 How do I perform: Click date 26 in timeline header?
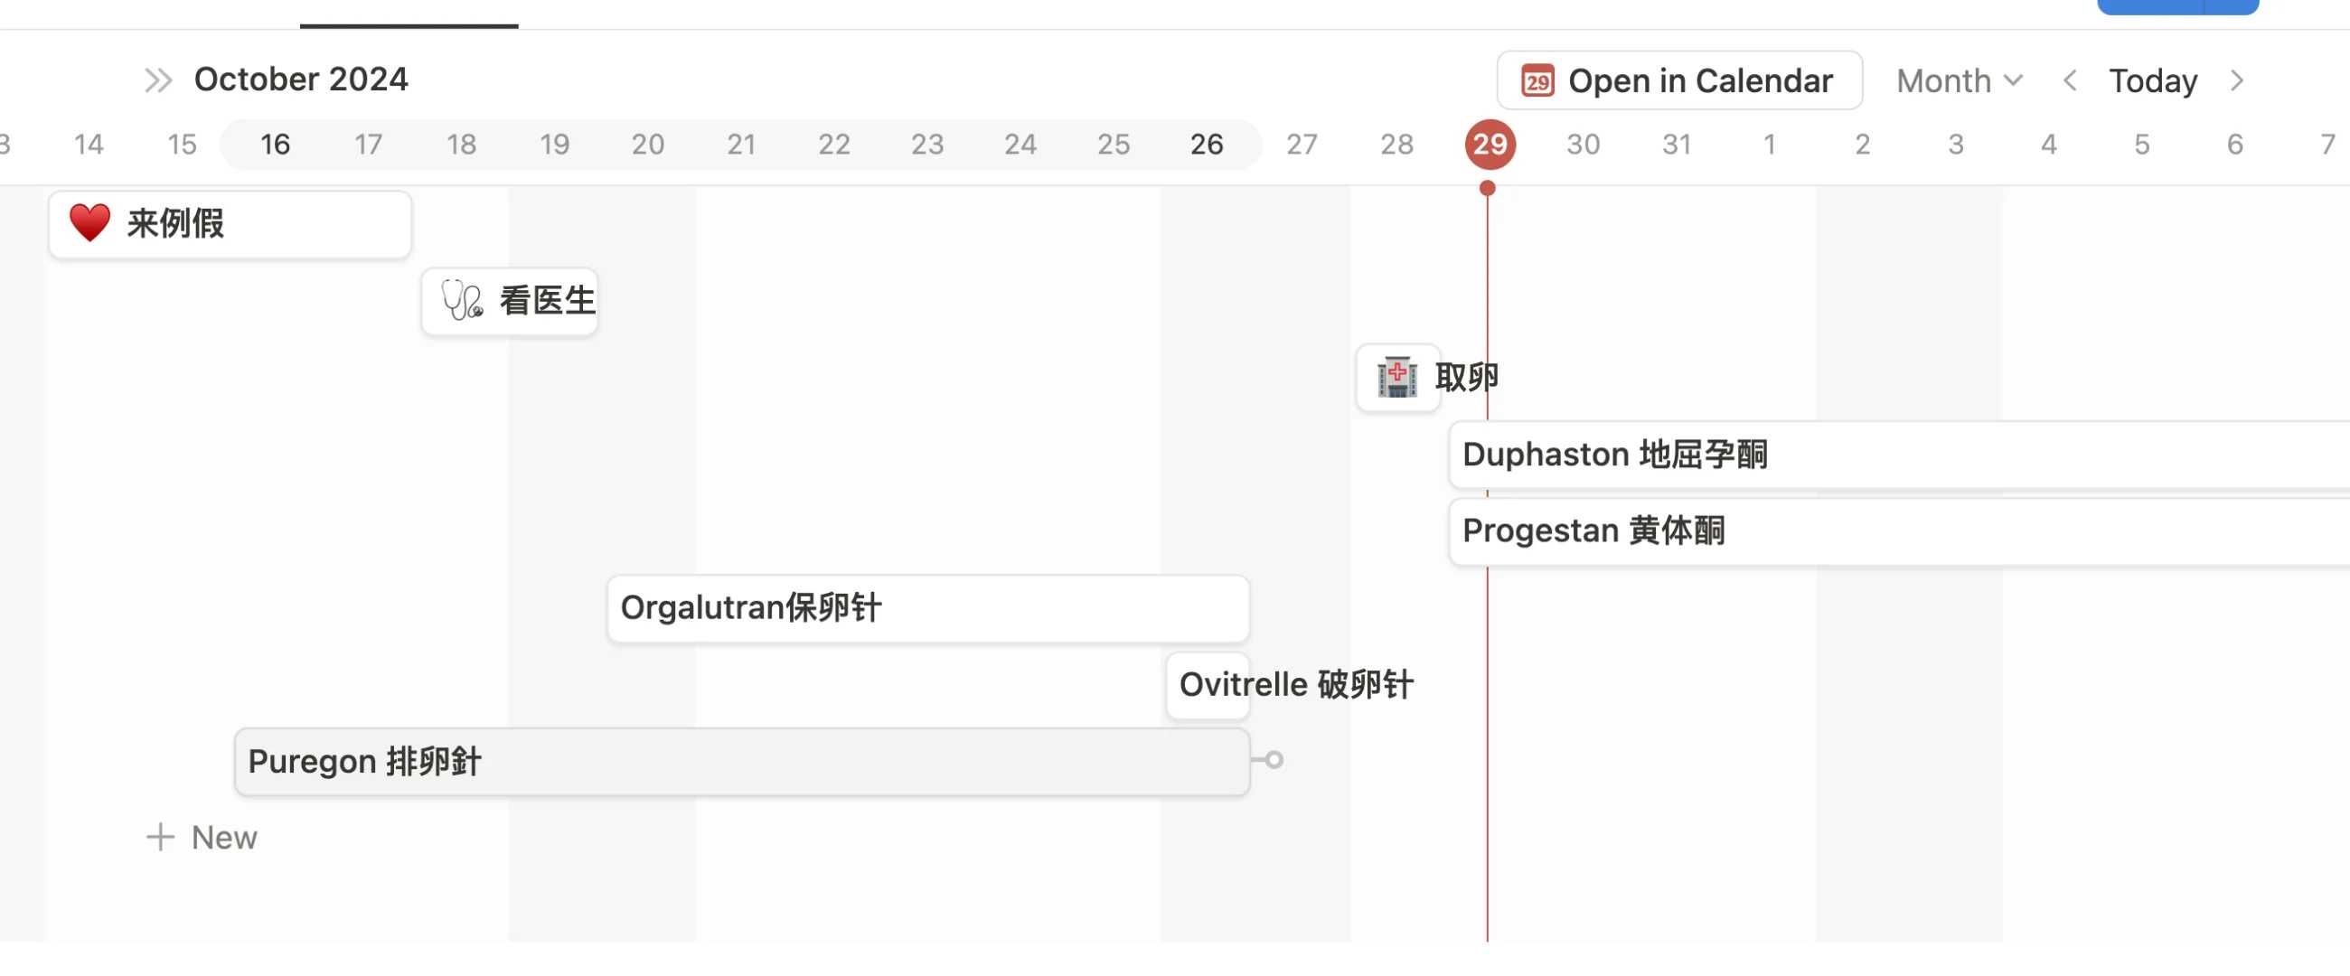pyautogui.click(x=1206, y=144)
